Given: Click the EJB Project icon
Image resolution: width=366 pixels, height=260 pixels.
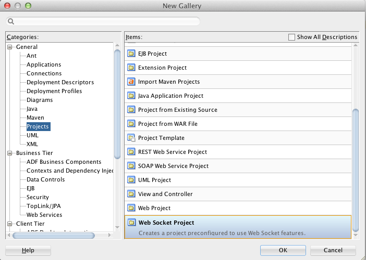Looking at the screenshot, I should 131,54.
